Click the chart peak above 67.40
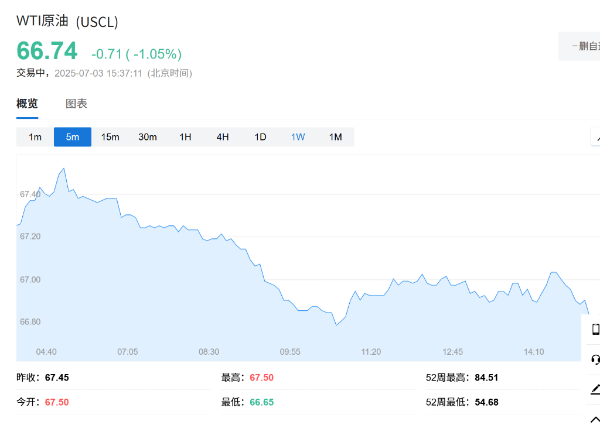This screenshot has height=425, width=600. coord(64,169)
